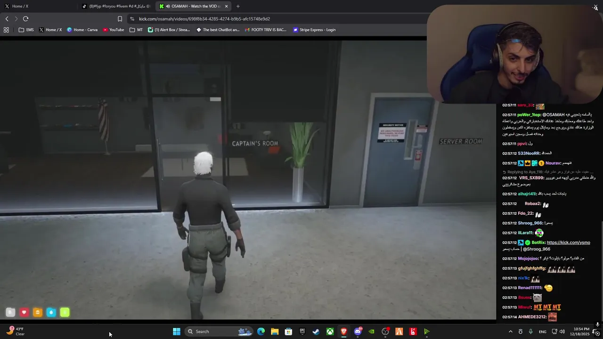
Task: Expand the MT bookmarks folder
Action: pyautogui.click(x=136, y=30)
